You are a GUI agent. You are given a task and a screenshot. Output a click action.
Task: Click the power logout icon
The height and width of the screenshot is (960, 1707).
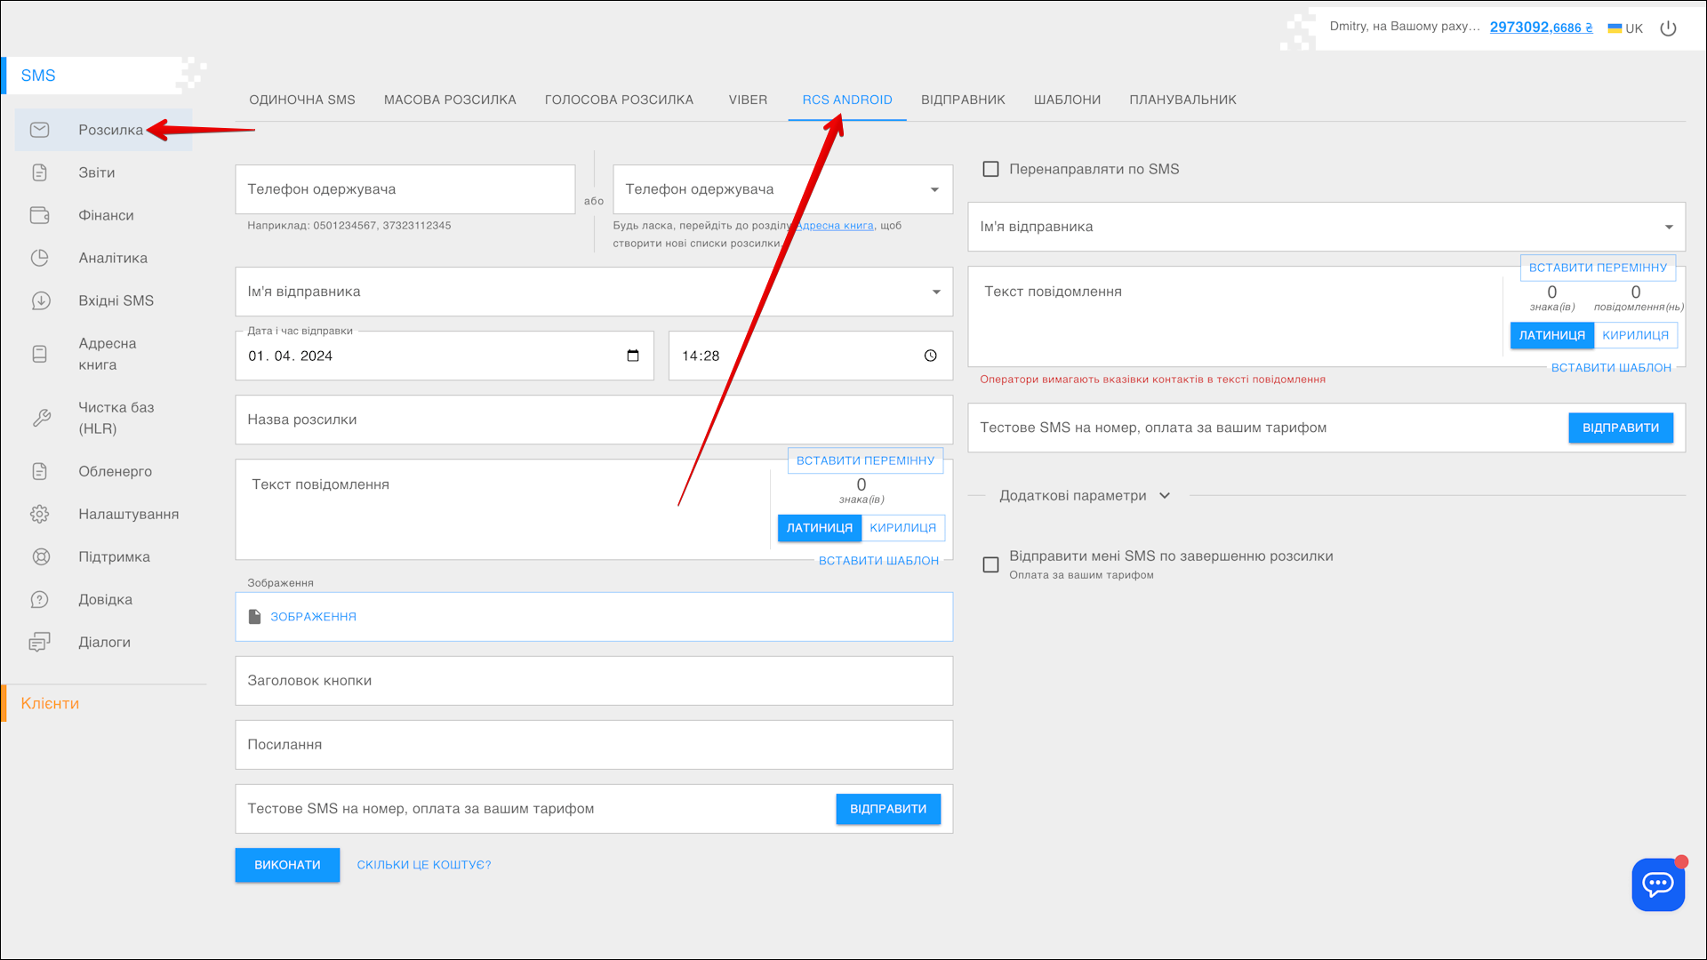click(1668, 28)
